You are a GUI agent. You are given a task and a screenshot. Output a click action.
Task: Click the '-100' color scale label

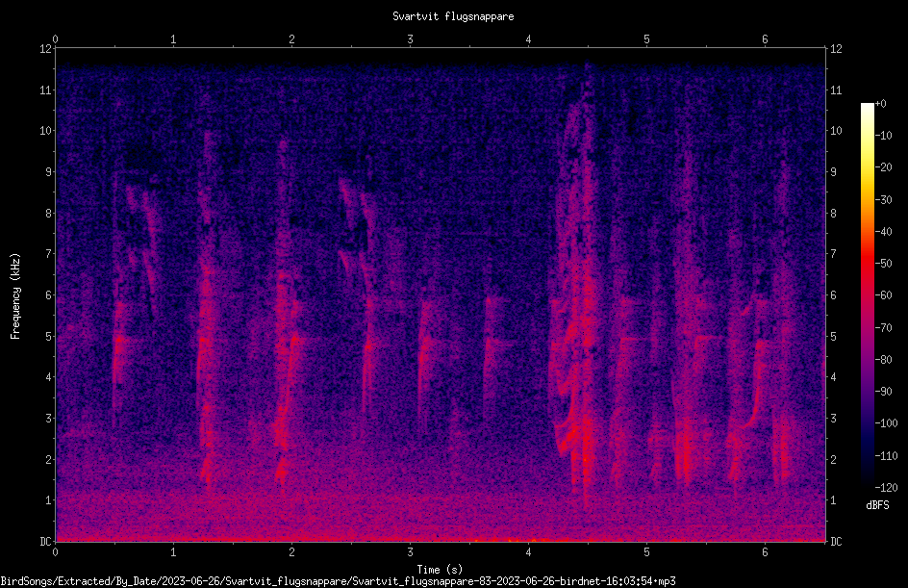click(x=886, y=423)
